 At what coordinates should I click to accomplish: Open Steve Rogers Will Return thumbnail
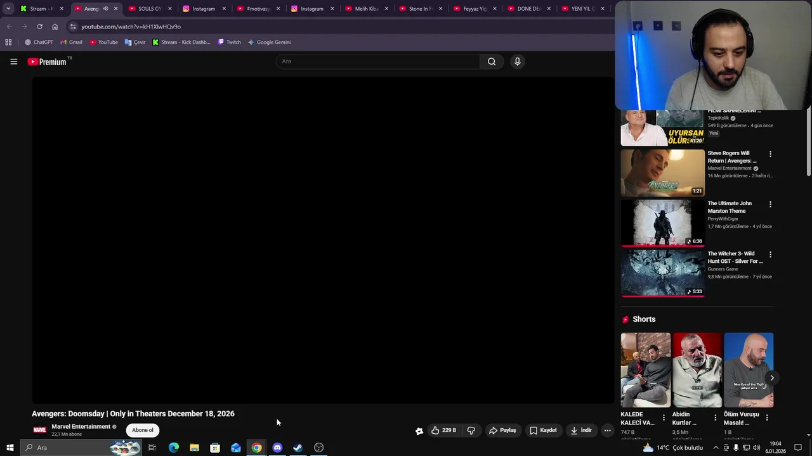(x=662, y=173)
